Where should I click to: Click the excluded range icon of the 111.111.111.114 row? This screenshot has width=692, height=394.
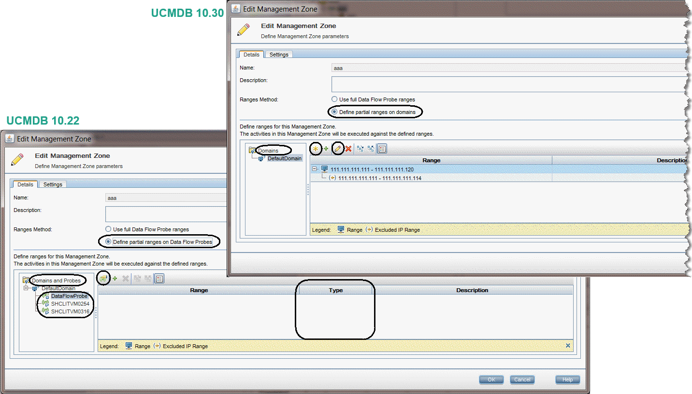click(332, 178)
